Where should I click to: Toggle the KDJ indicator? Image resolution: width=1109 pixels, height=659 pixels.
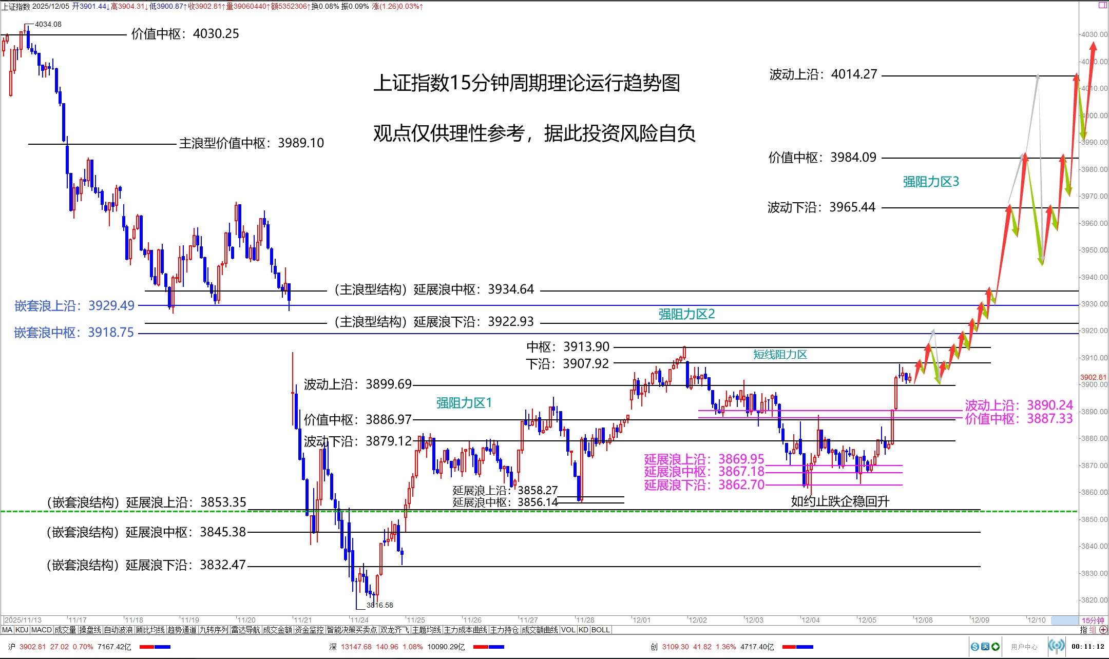[22, 630]
